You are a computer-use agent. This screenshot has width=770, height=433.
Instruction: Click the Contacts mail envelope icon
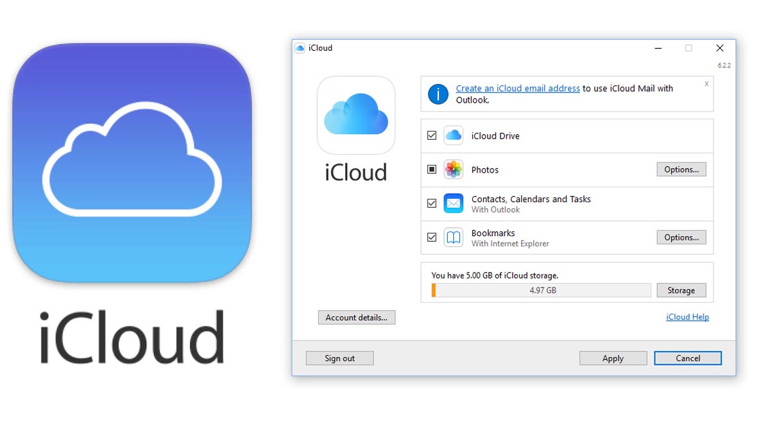point(453,203)
